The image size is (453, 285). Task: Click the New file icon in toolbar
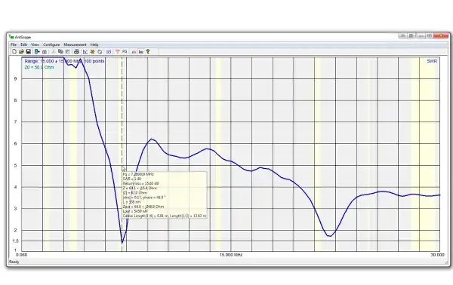tap(14, 51)
